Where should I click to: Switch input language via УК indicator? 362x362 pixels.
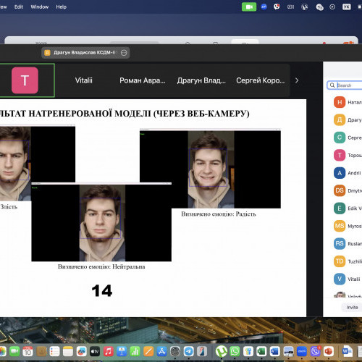[346, 7]
